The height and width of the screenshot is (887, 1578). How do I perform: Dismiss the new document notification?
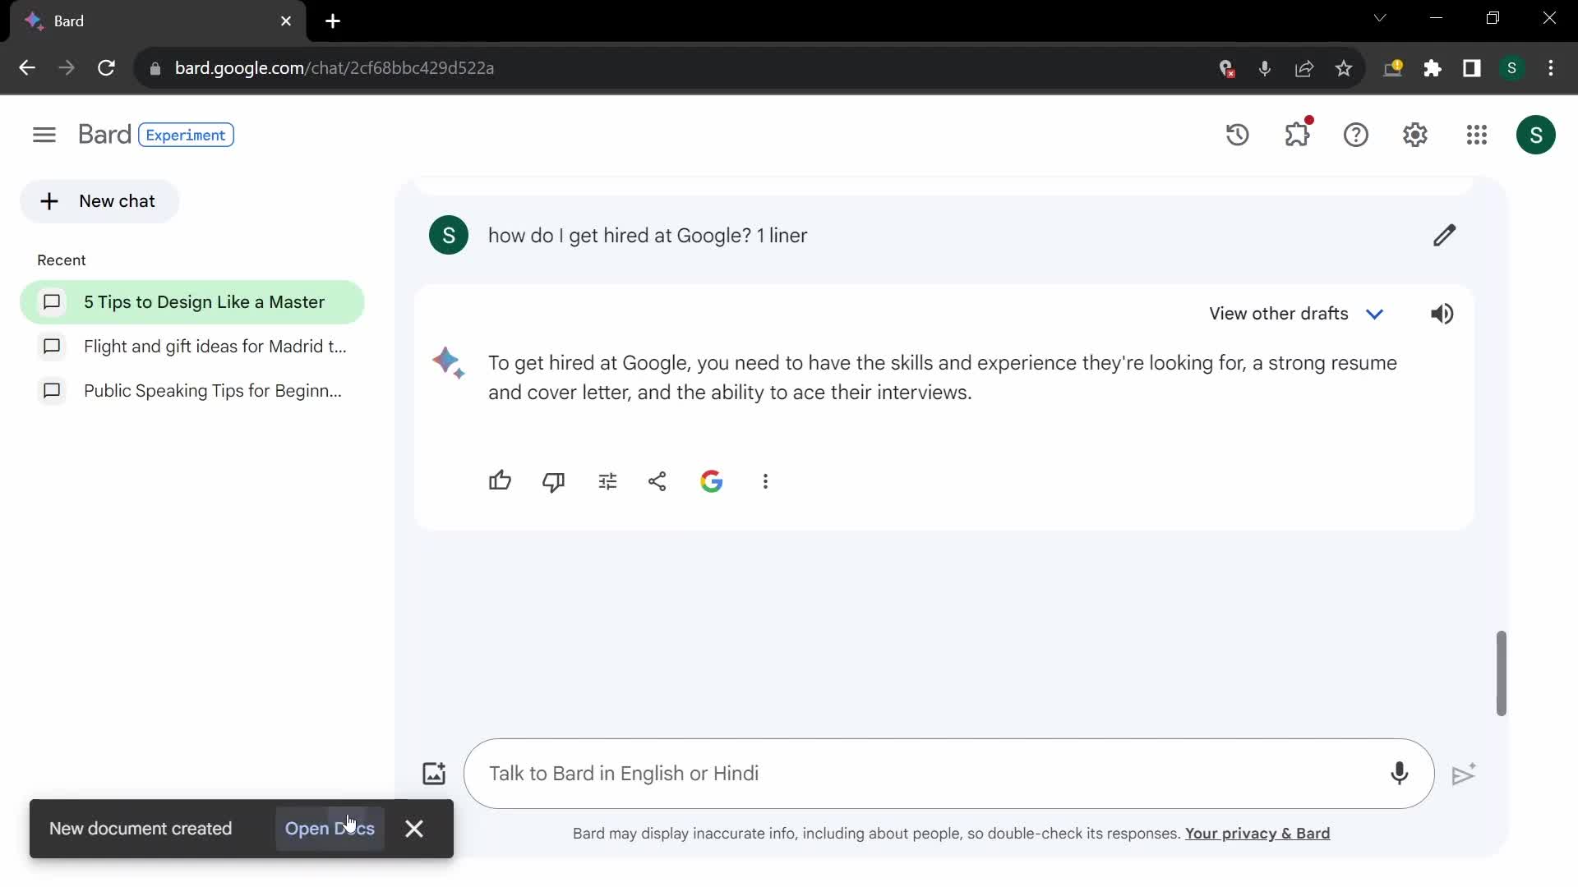coord(414,829)
